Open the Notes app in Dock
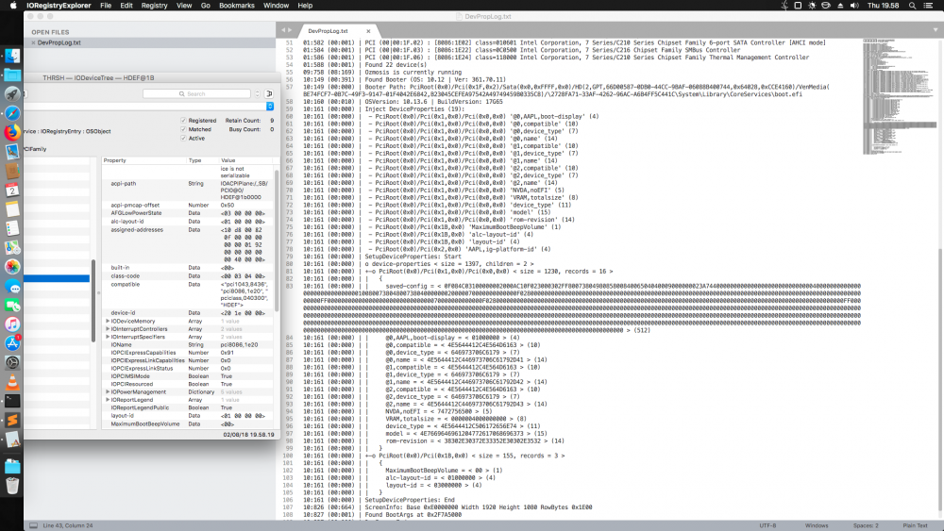This screenshot has width=944, height=531. pyautogui.click(x=12, y=209)
